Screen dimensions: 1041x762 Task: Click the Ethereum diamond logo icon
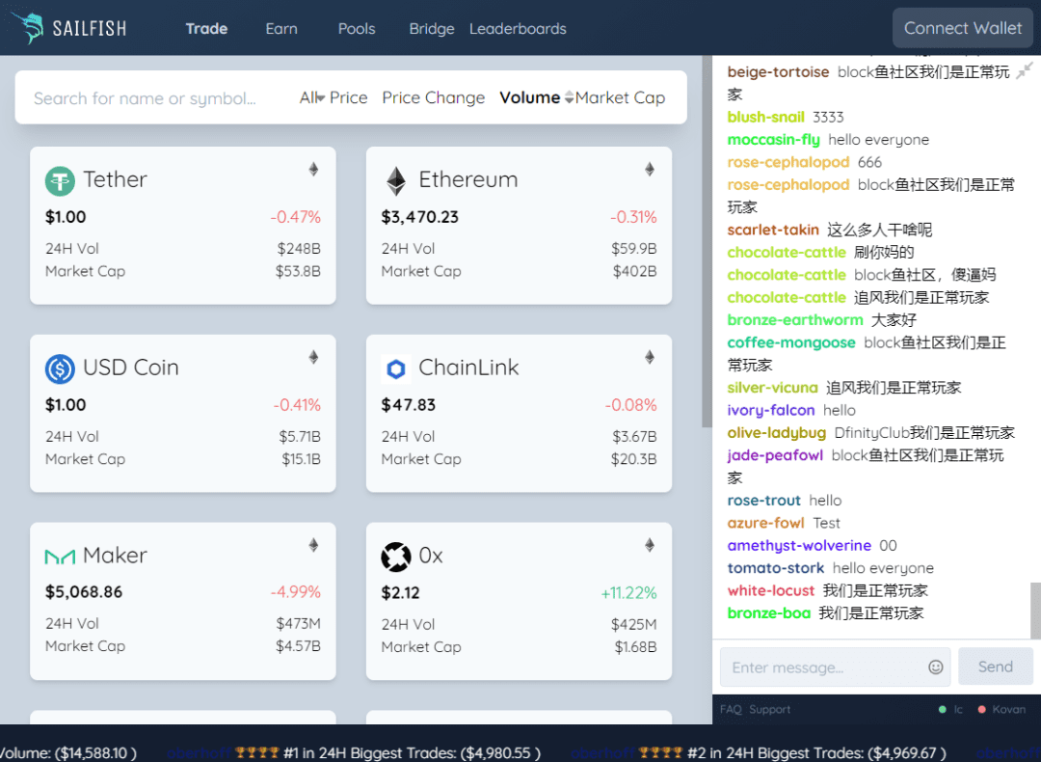tap(396, 180)
